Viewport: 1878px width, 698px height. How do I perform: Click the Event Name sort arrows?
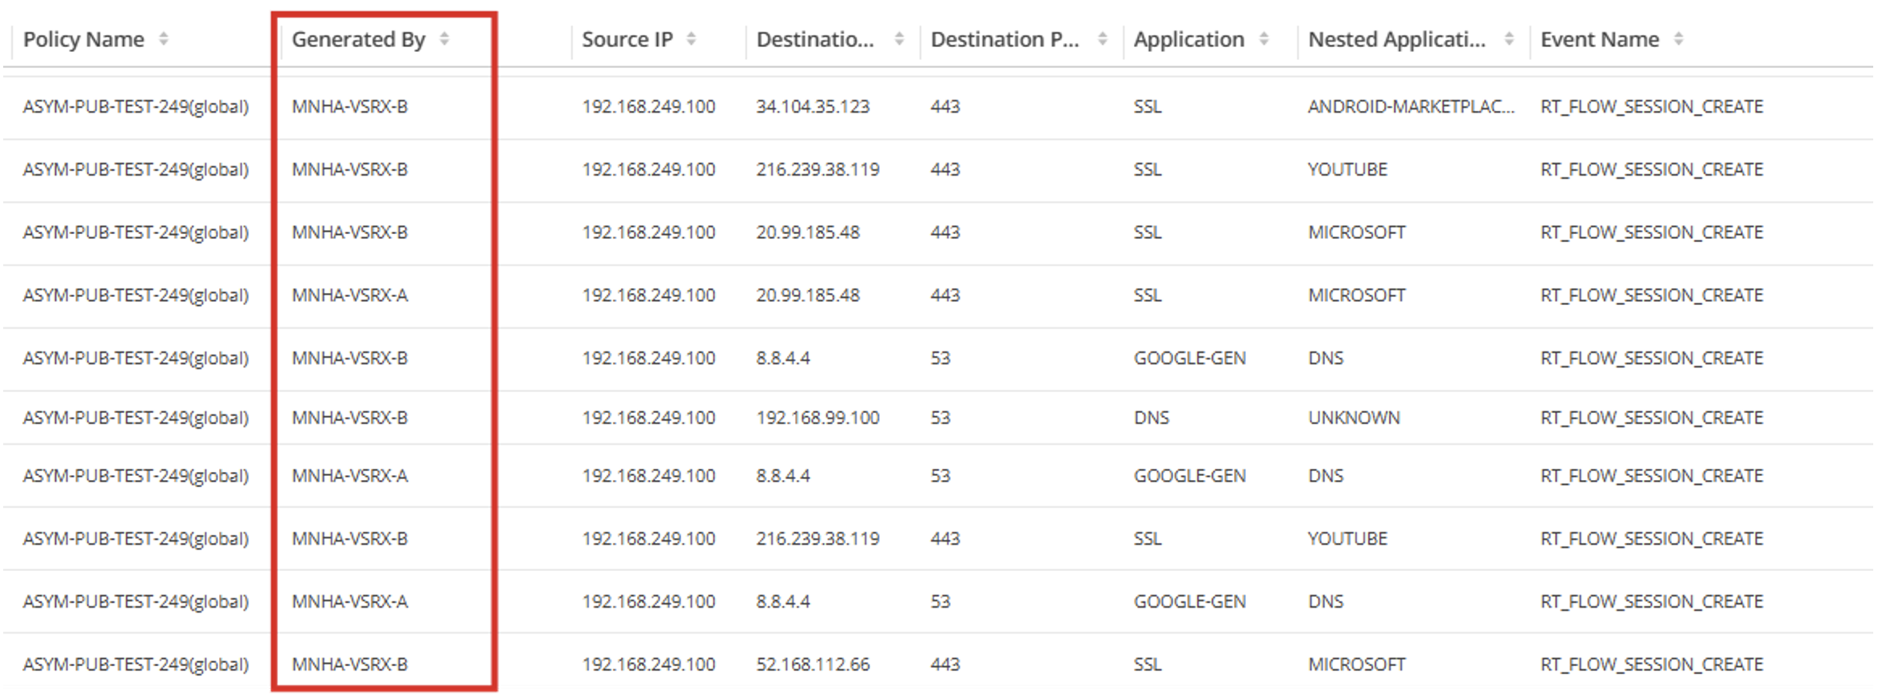[1679, 39]
